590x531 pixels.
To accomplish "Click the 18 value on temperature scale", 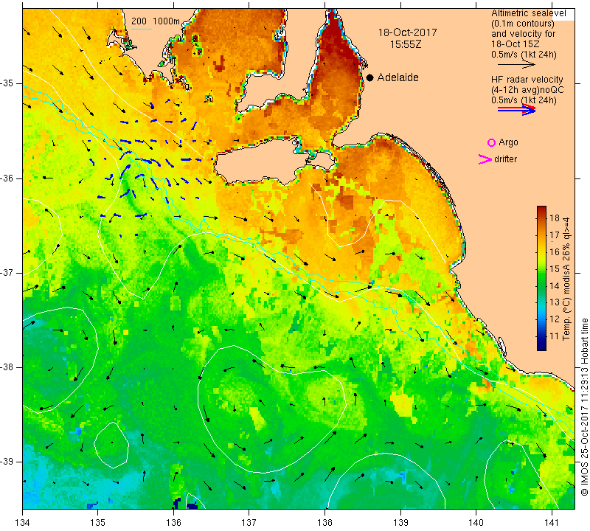I will point(555,218).
